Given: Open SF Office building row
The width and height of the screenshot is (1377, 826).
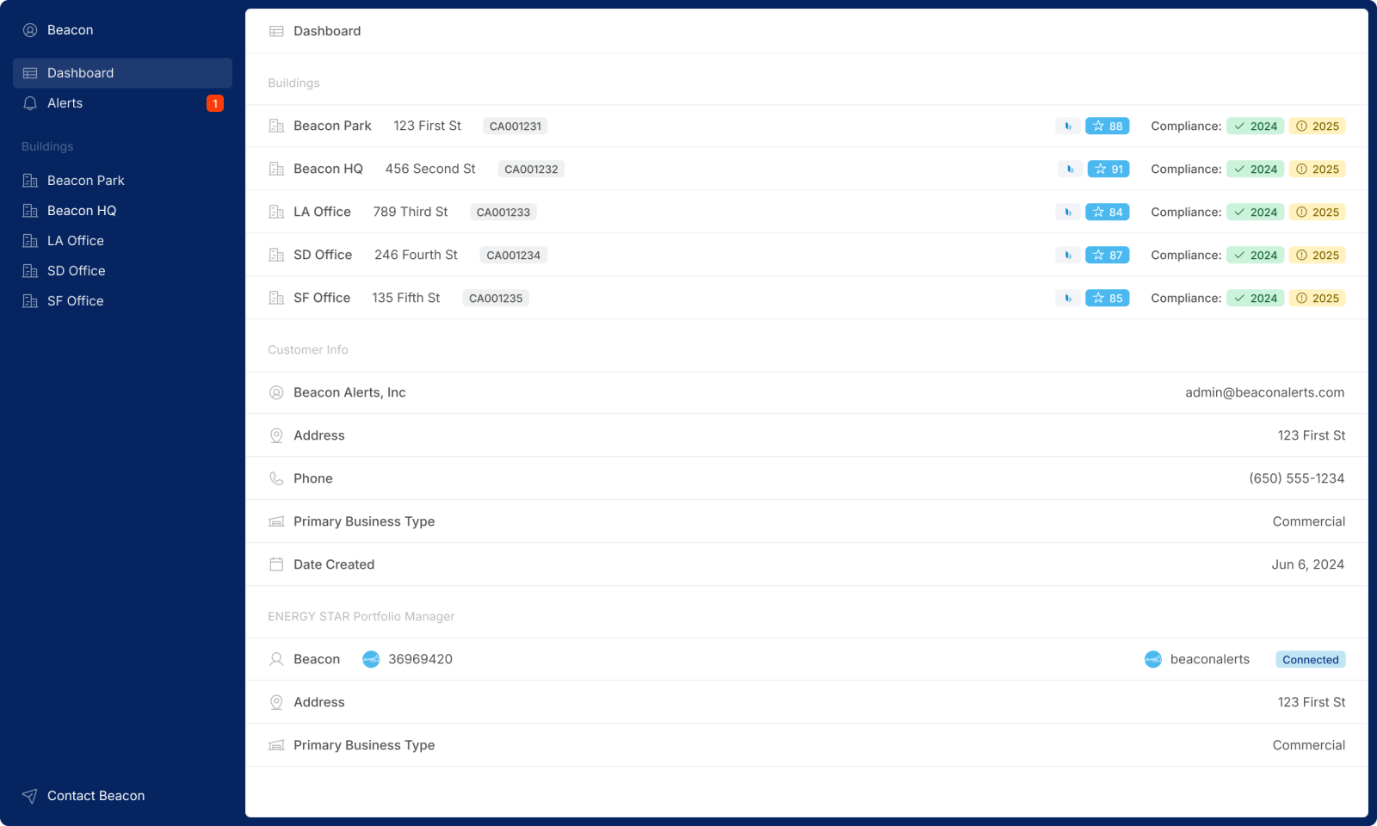Looking at the screenshot, I should click(x=806, y=298).
